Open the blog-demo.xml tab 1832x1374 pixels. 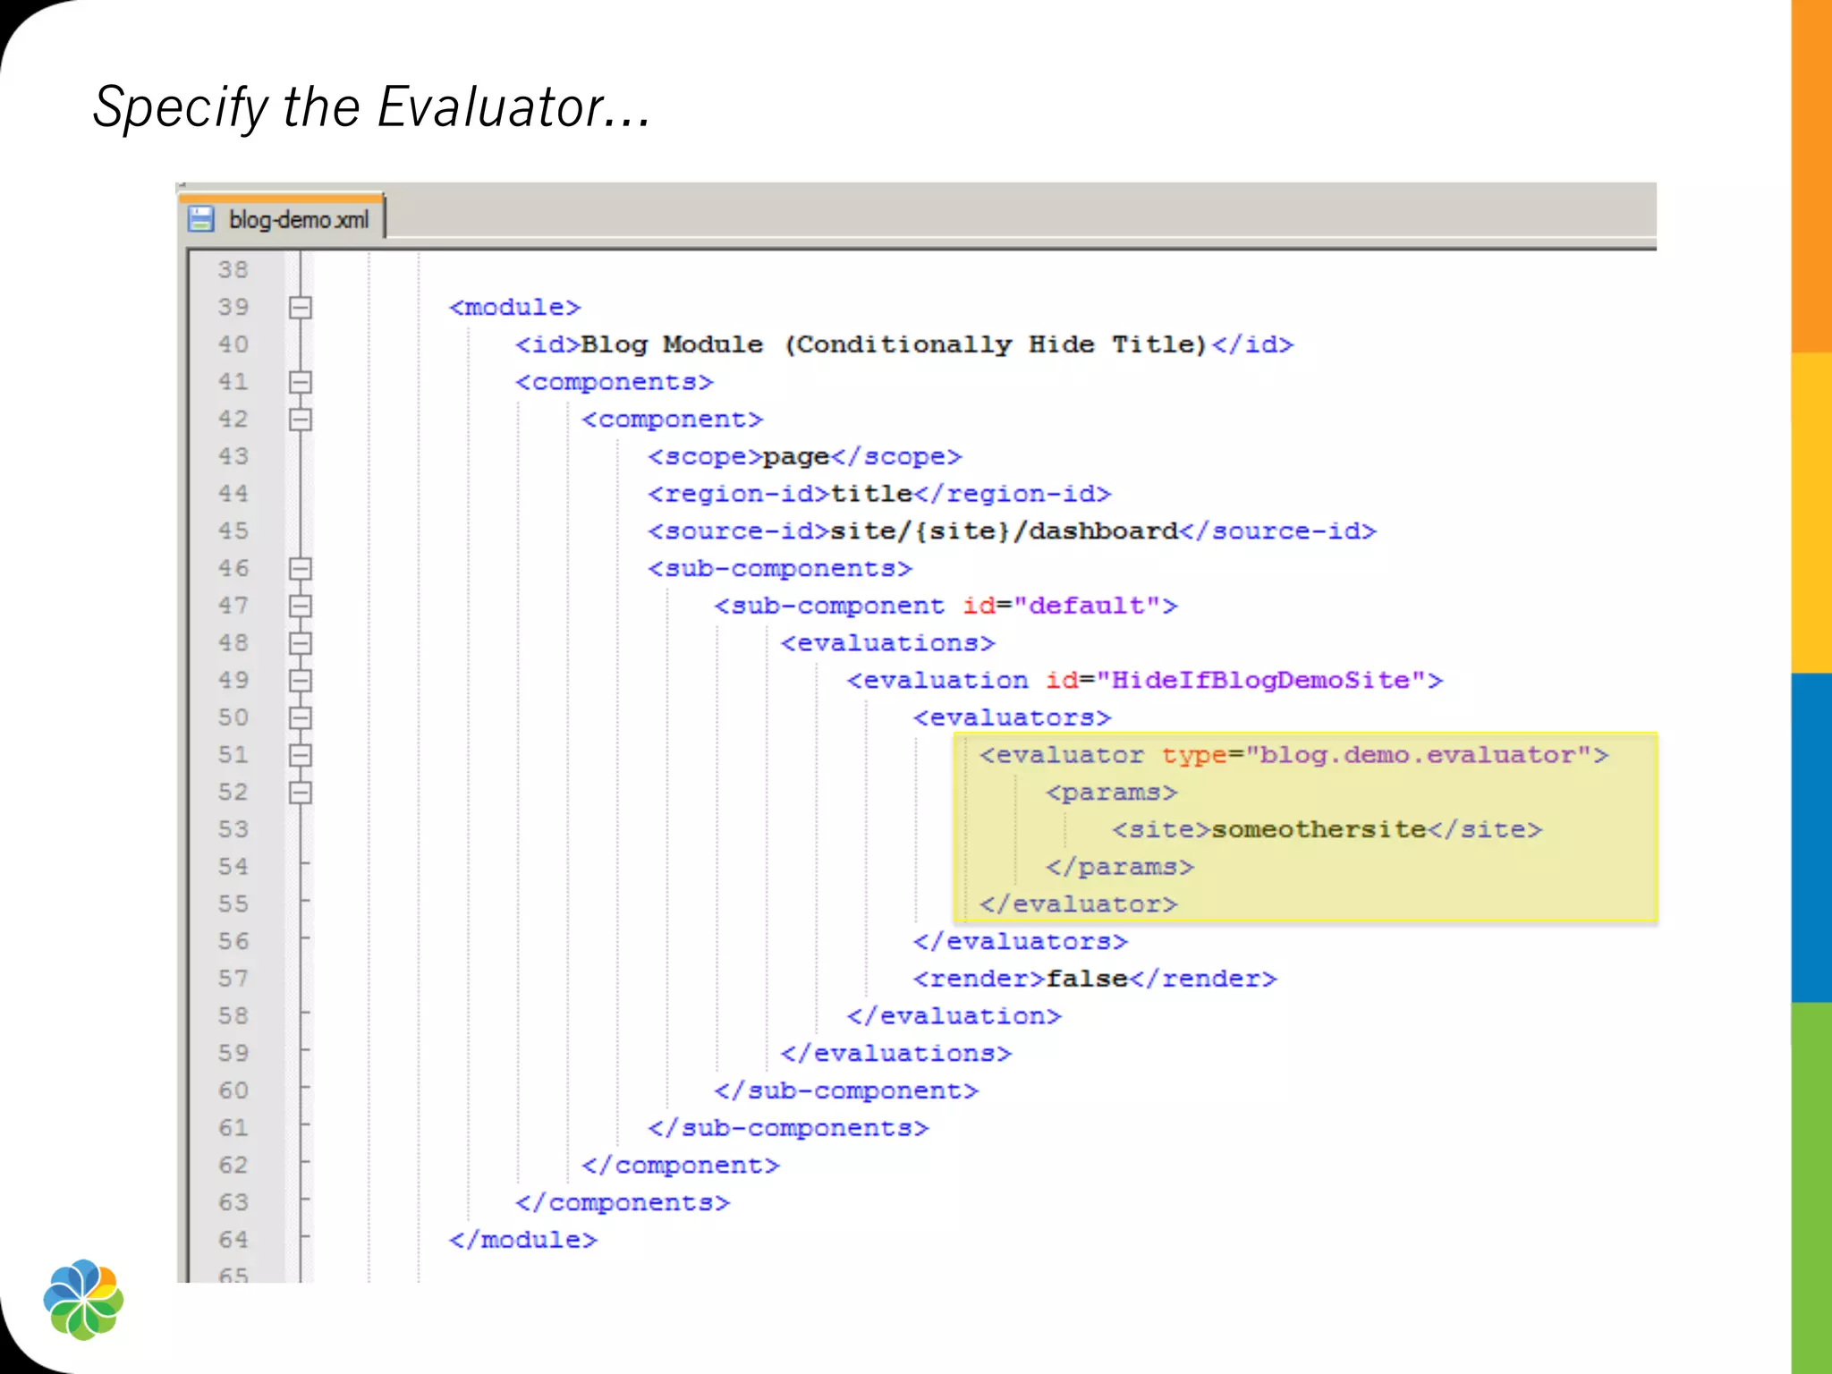[x=282, y=218]
